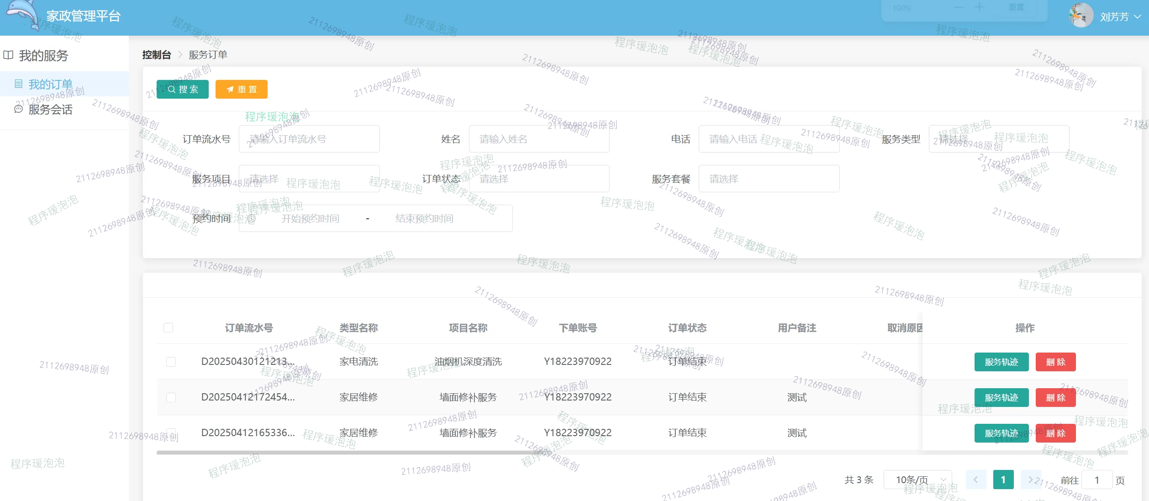Click 控制台 in the breadcrumb
Viewport: 1149px width, 501px height.
click(x=156, y=55)
